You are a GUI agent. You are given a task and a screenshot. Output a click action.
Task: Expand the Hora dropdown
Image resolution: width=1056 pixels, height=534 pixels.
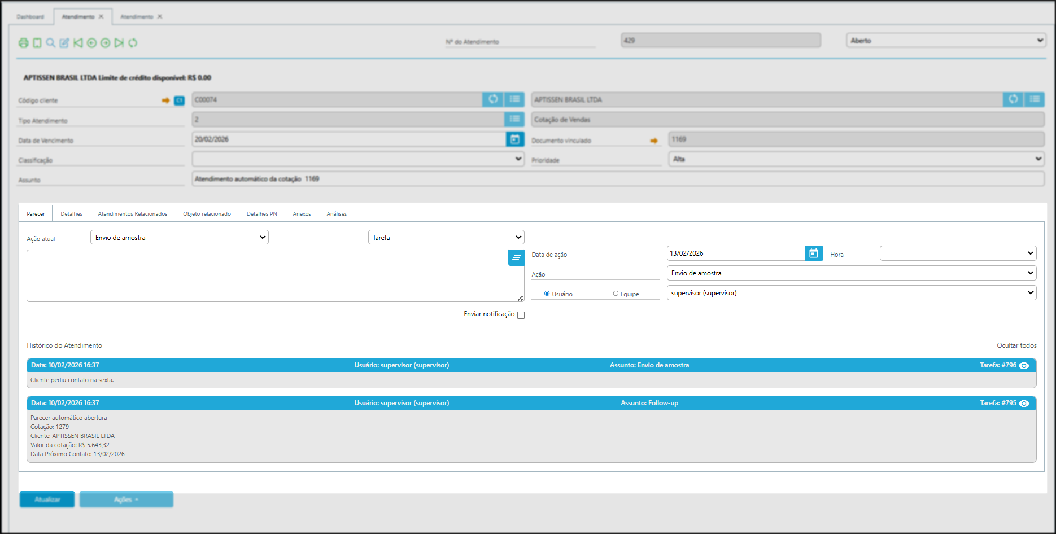[957, 253]
